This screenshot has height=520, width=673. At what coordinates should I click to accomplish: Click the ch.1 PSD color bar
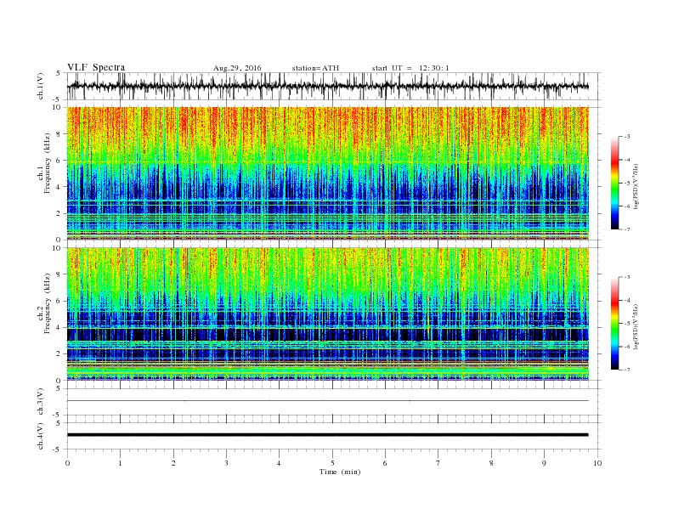[x=614, y=184]
